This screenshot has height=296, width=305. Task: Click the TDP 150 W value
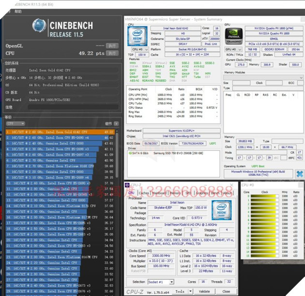click(x=142, y=55)
